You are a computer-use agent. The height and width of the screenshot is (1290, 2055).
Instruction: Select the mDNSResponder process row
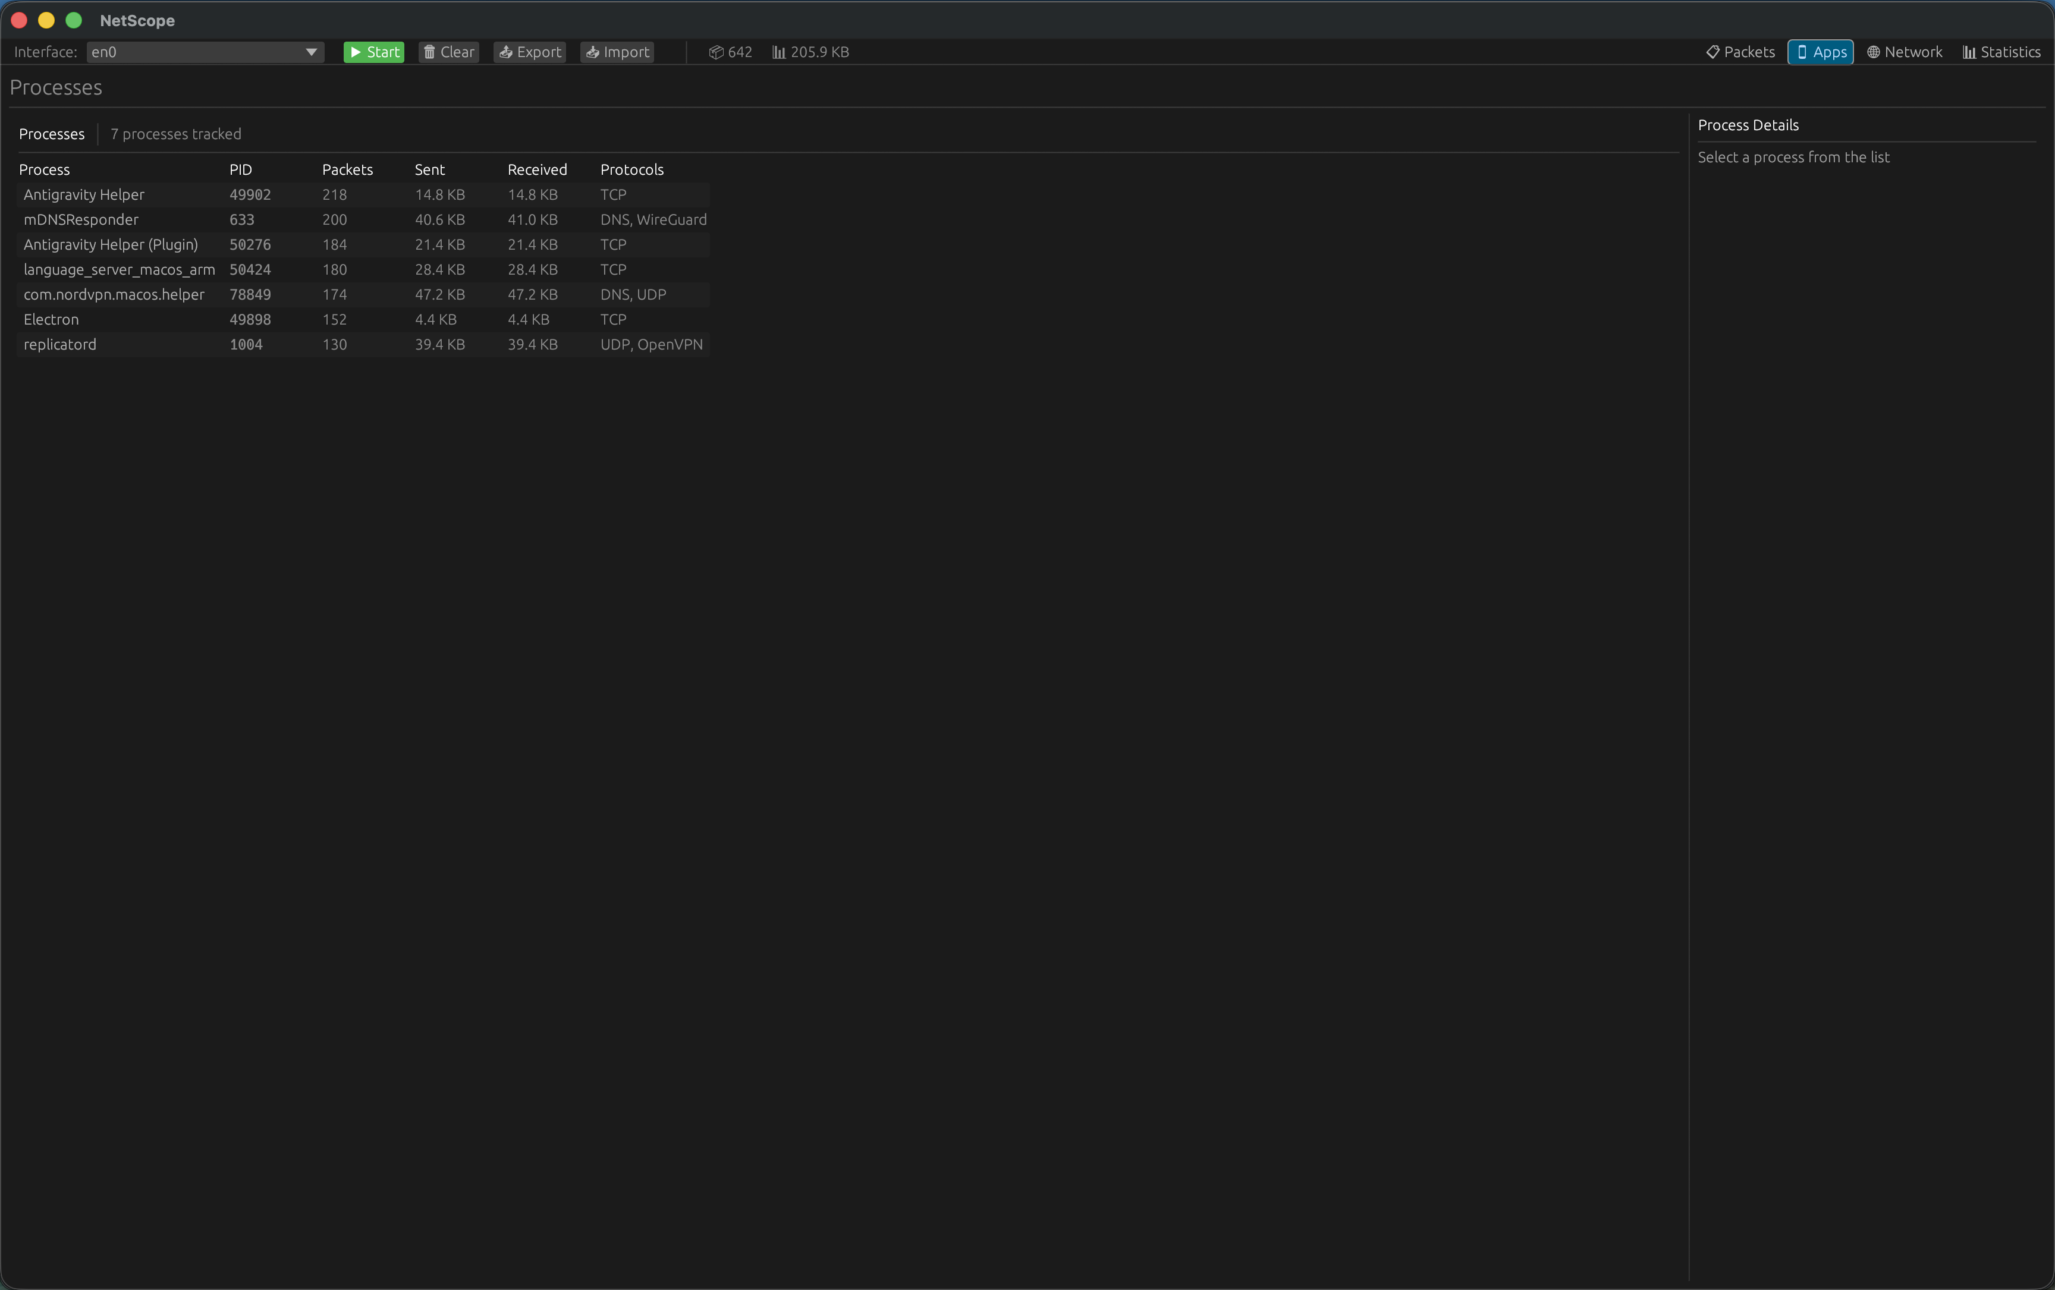pos(81,219)
